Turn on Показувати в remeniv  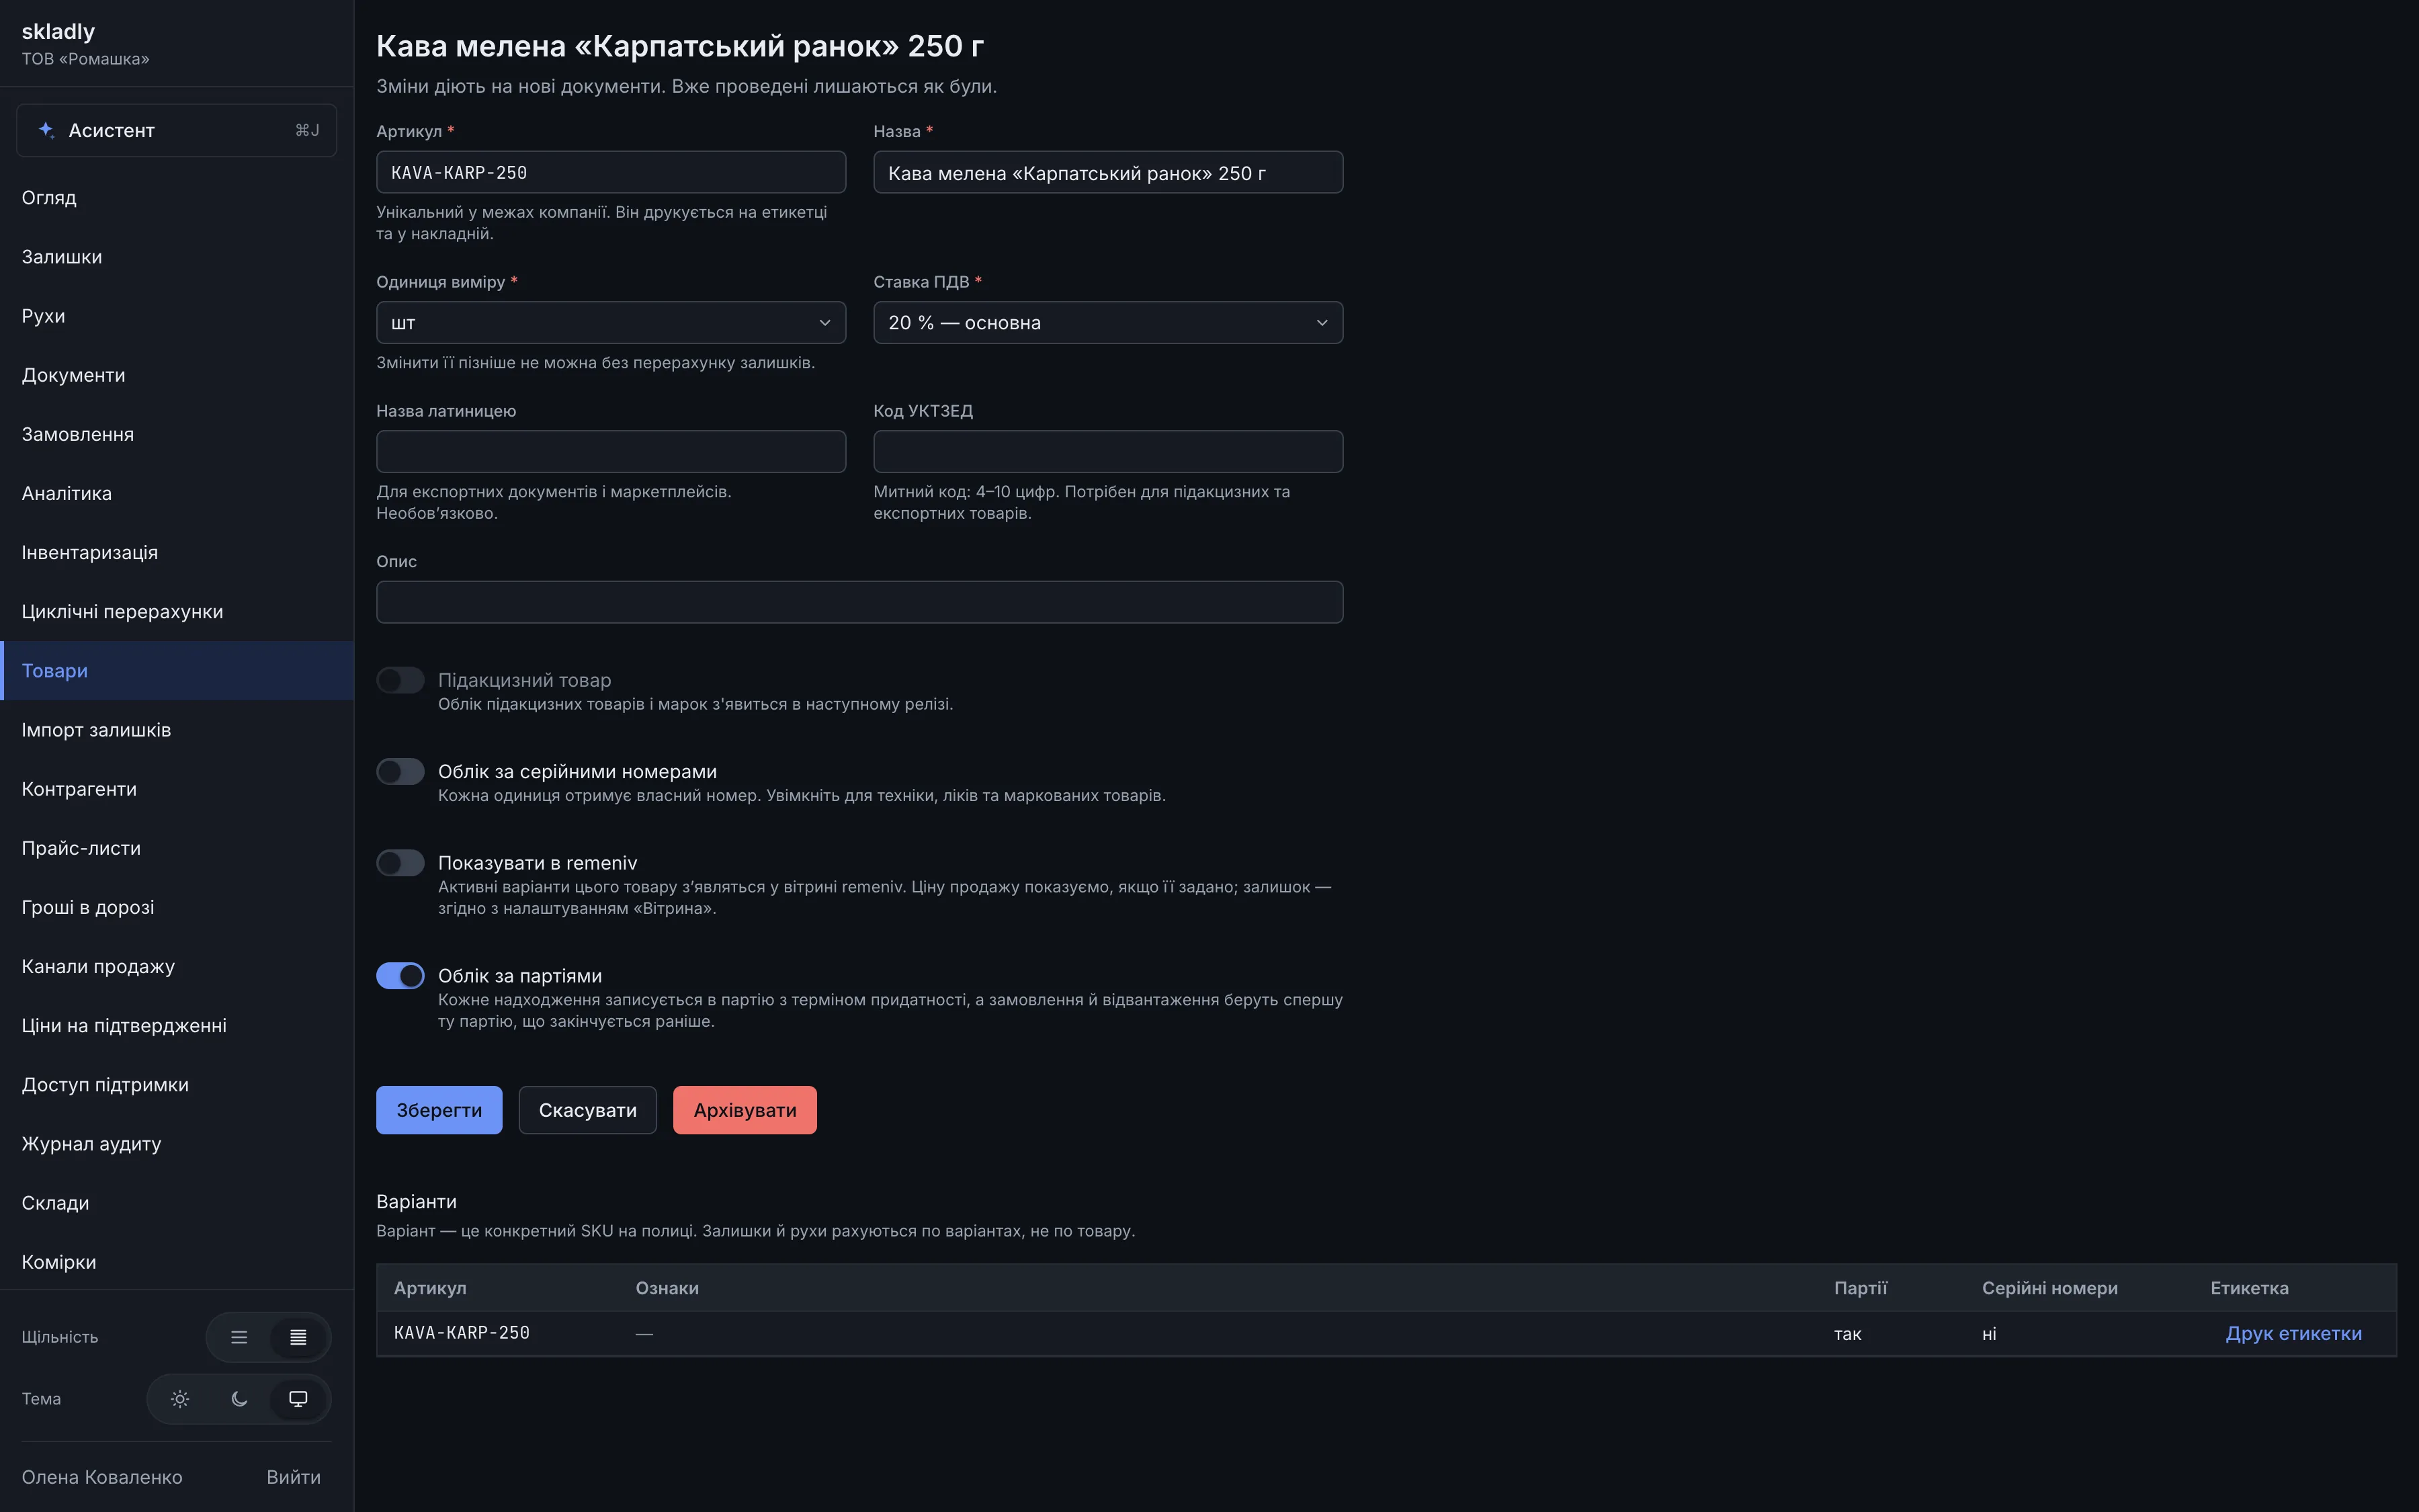click(x=400, y=863)
